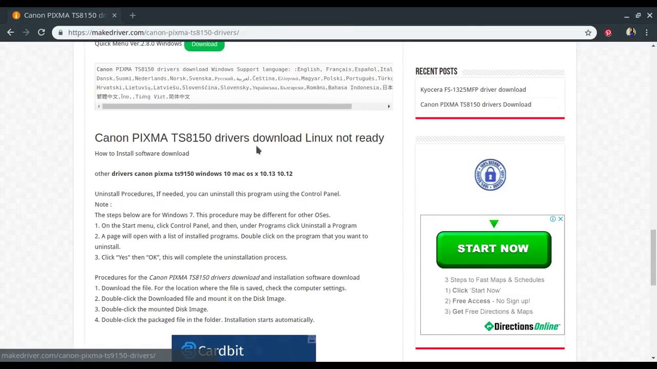
Task: Click the 'RECENT POSTS' heading
Action: click(436, 71)
